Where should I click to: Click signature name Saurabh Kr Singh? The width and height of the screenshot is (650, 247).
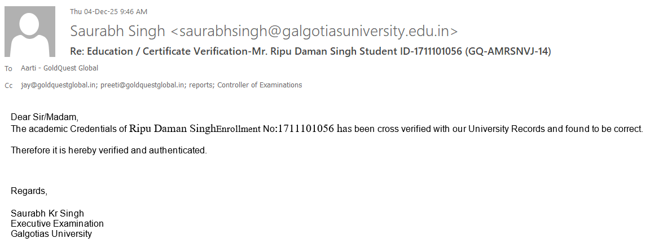(47, 213)
